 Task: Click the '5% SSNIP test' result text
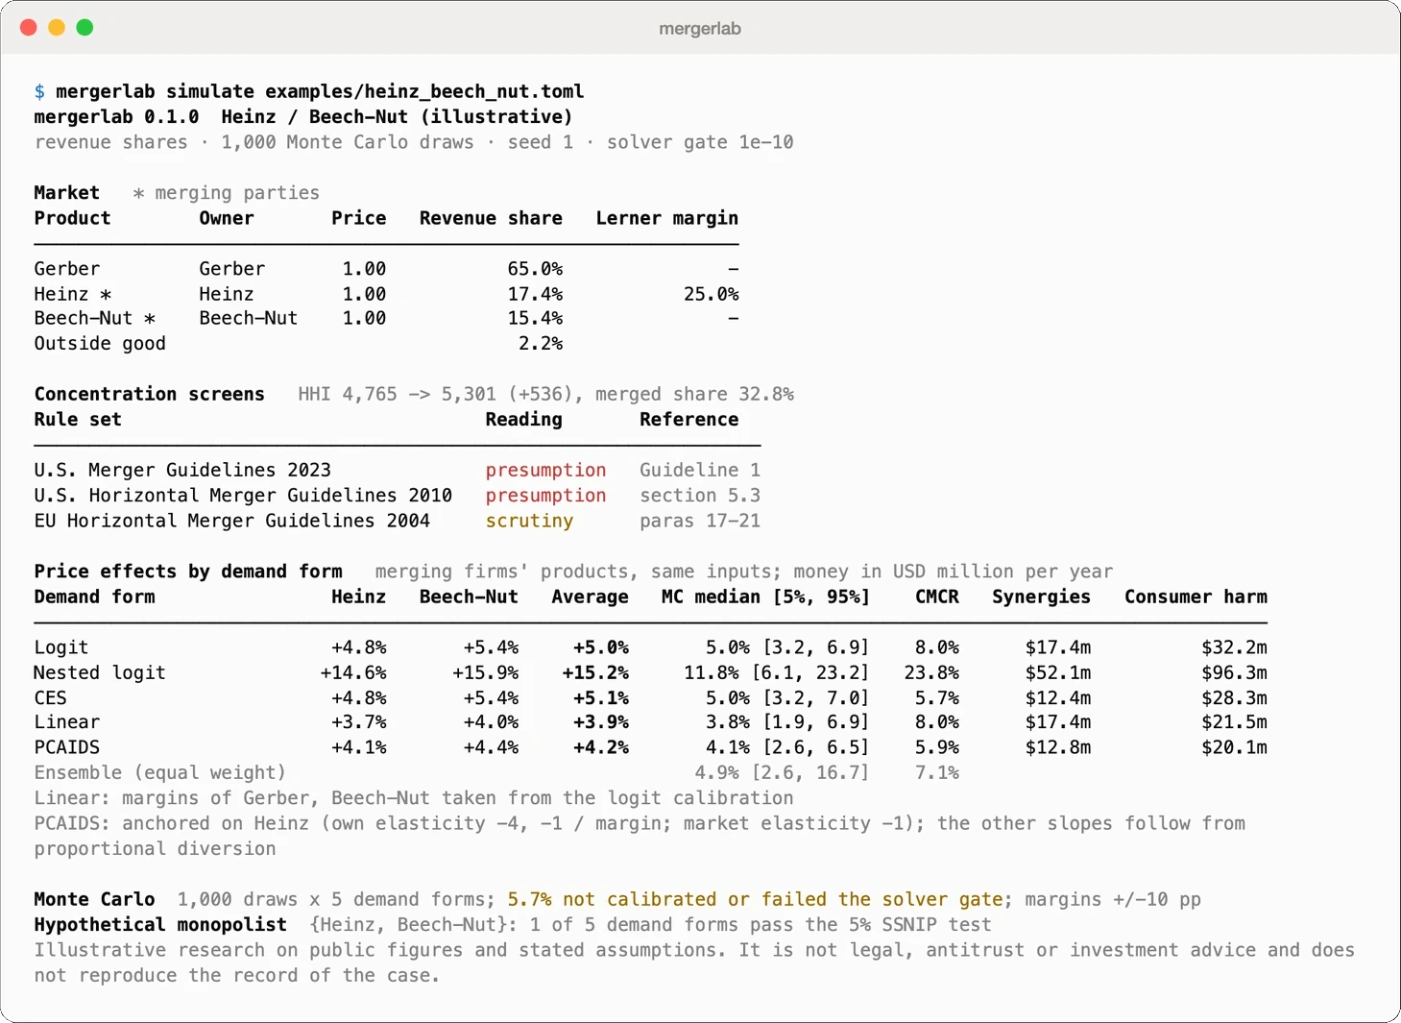pos(920,925)
